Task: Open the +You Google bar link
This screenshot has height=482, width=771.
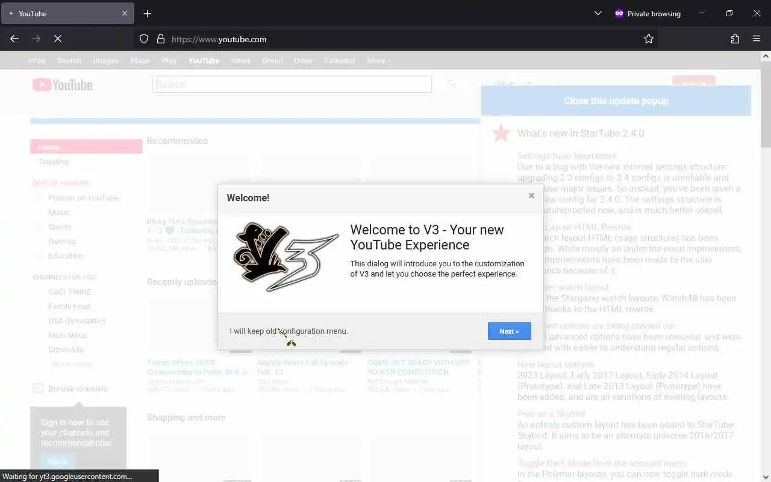Action: [37, 60]
